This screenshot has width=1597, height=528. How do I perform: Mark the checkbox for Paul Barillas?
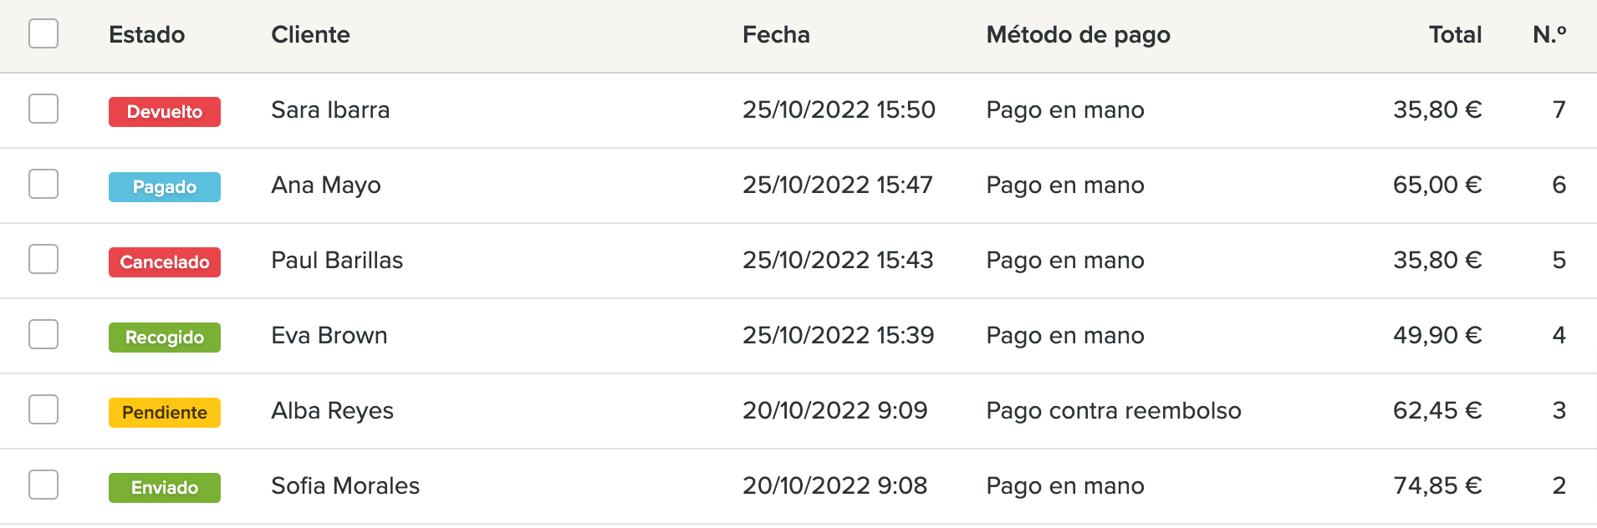(x=43, y=259)
